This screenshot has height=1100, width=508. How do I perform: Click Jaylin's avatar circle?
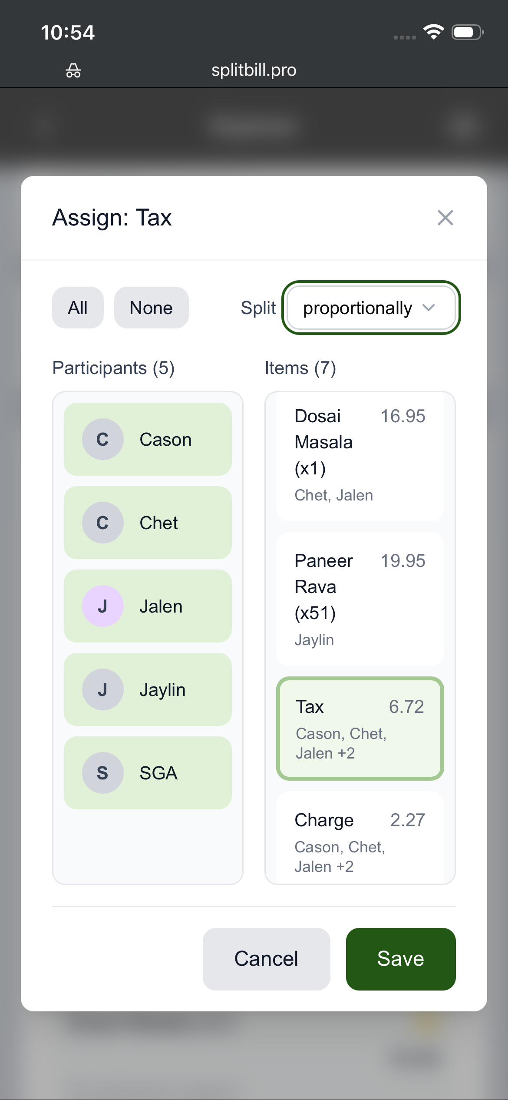click(102, 689)
